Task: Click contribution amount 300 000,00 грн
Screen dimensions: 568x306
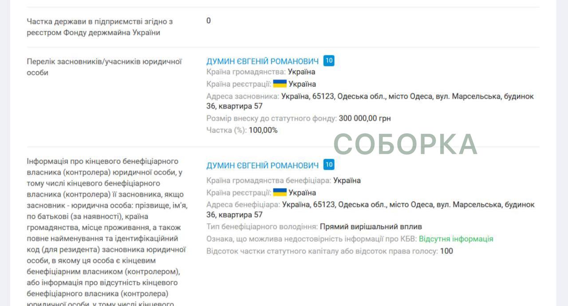Action: click(x=365, y=118)
